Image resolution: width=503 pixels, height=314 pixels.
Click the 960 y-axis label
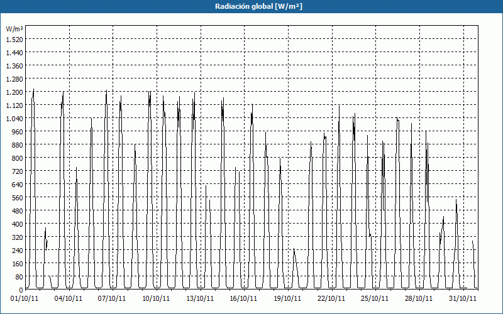[18, 132]
